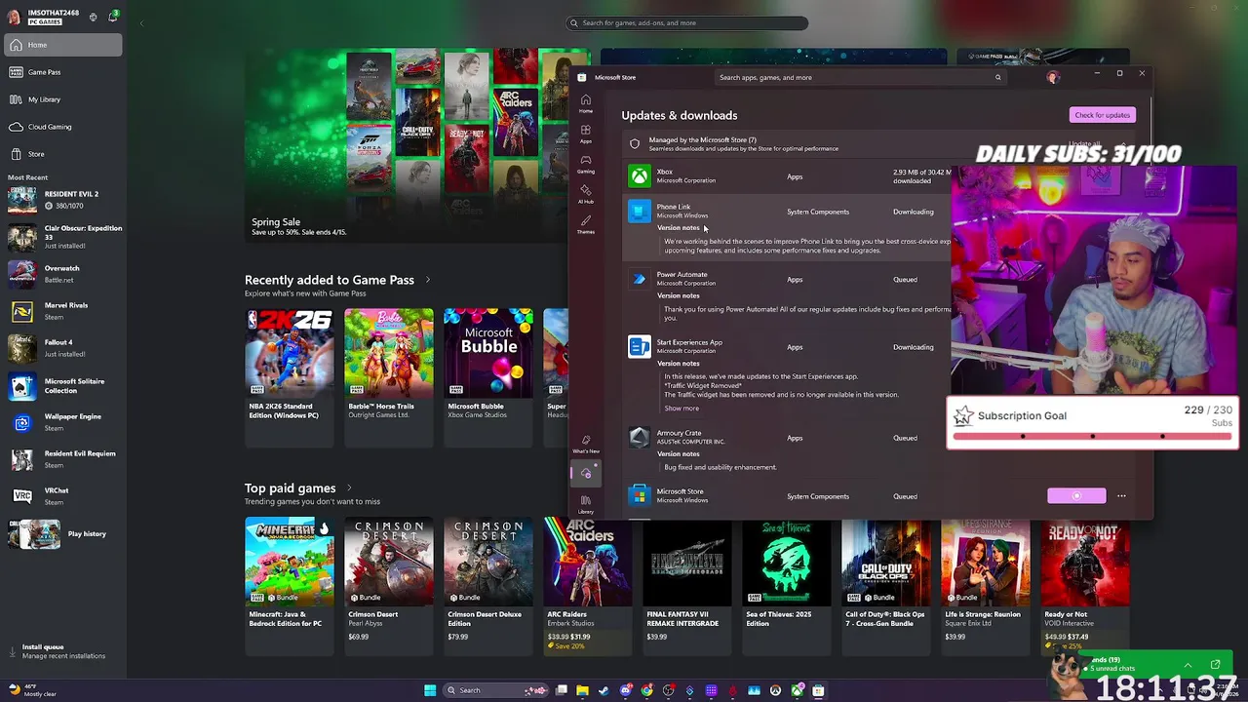Click the Power Automate app icon in updates
Image resolution: width=1248 pixels, height=702 pixels.
639,279
